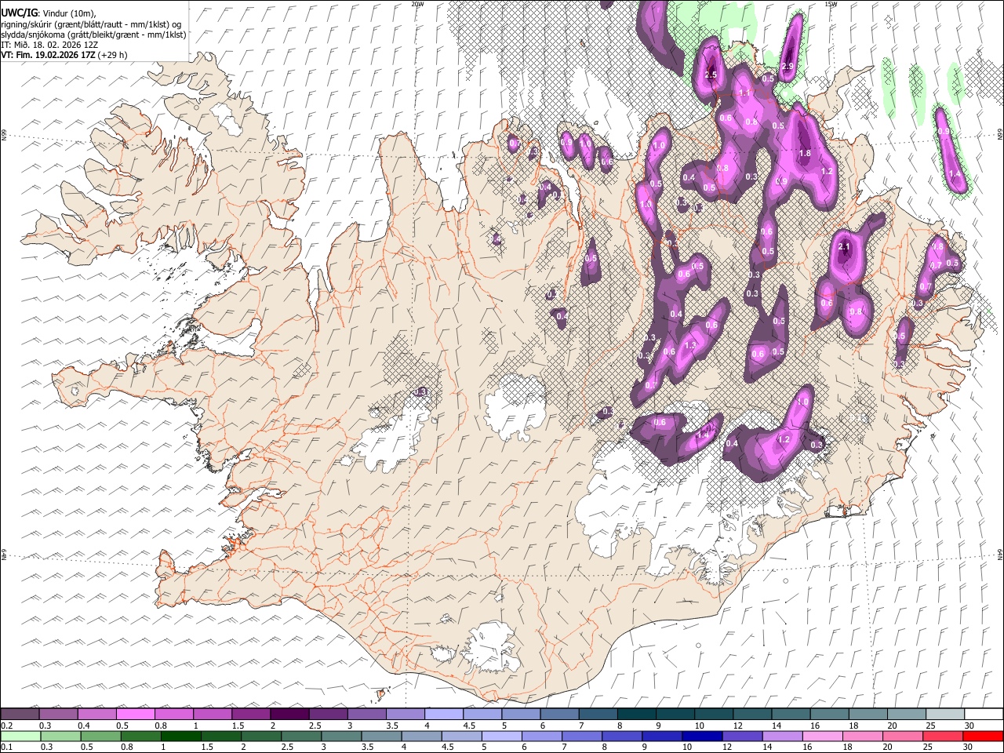Click the darkest green 1 rain legend swatch
Image resolution: width=1004 pixels, height=753 pixels.
point(180,737)
